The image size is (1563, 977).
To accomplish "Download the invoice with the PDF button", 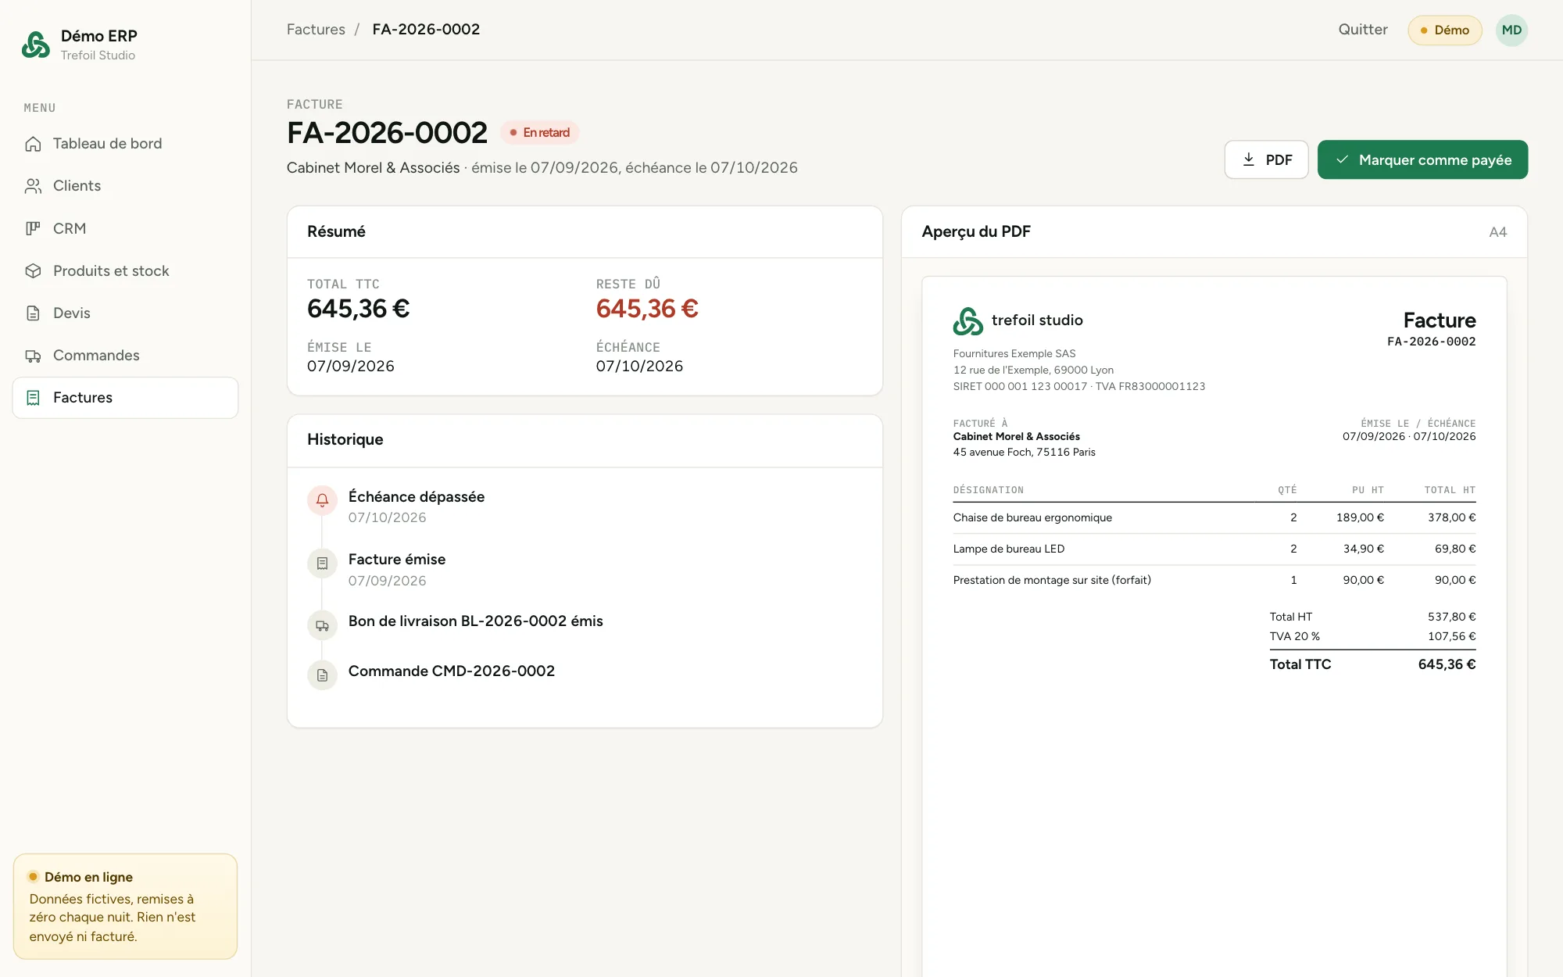I will (x=1266, y=159).
